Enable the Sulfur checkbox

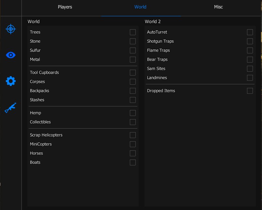pyautogui.click(x=133, y=50)
